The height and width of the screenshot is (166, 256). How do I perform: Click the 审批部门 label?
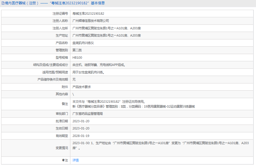[x=62, y=114]
